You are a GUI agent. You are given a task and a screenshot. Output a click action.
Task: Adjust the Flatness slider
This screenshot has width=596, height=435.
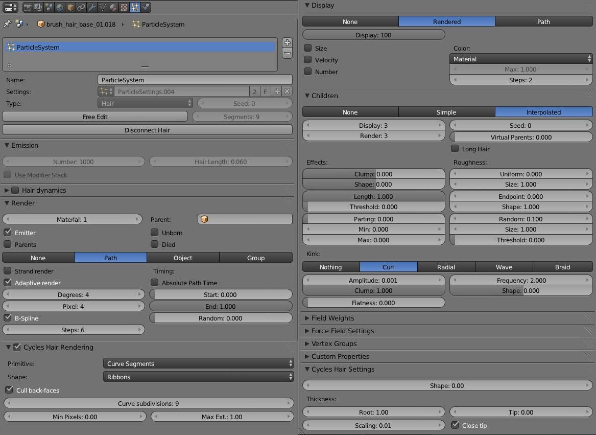tap(374, 303)
